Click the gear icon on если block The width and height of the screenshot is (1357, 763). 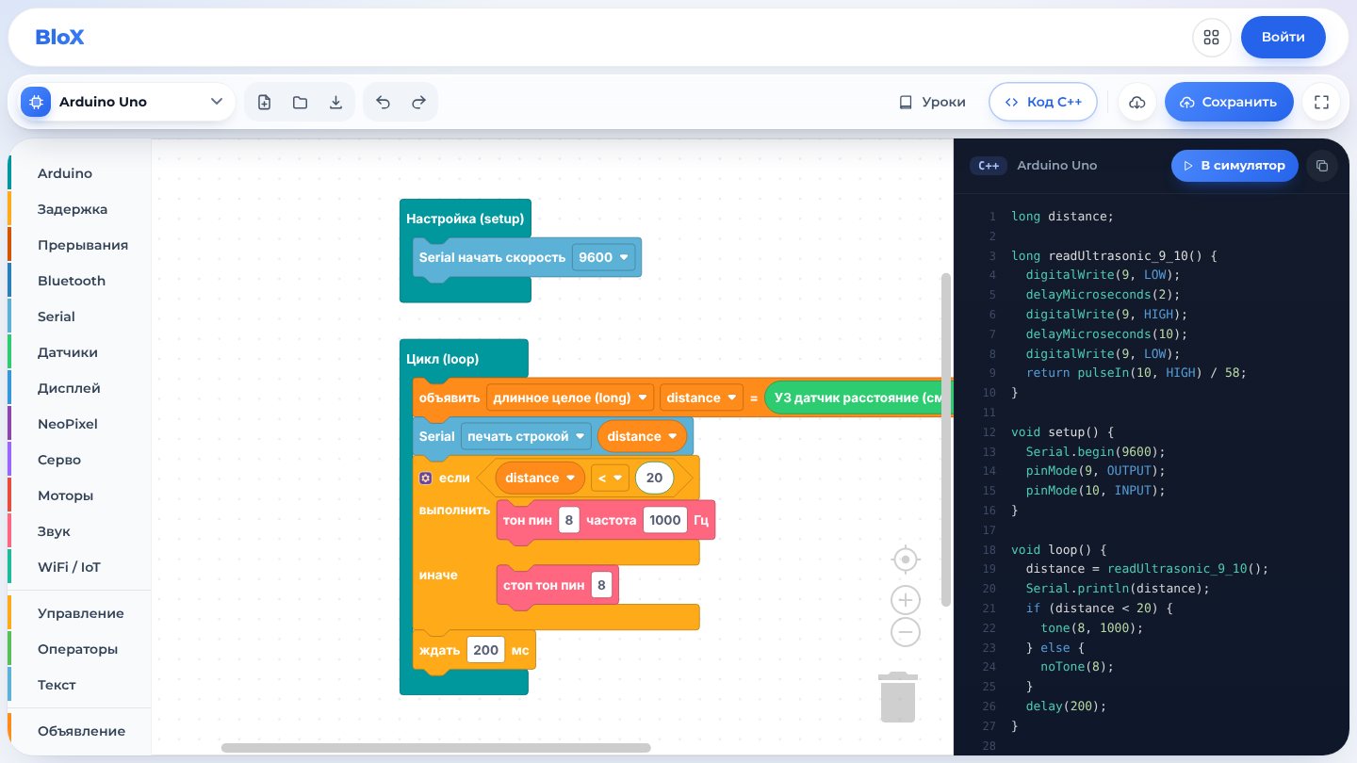pyautogui.click(x=426, y=478)
